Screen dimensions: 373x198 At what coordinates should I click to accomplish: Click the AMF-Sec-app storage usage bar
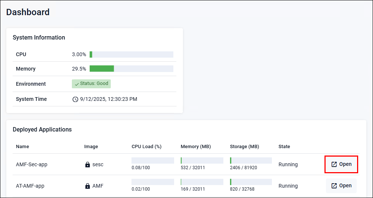pos(251,160)
